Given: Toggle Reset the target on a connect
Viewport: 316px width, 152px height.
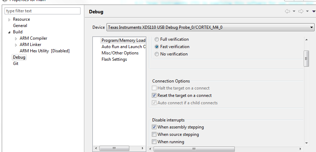Looking at the screenshot, I should click(x=154, y=95).
